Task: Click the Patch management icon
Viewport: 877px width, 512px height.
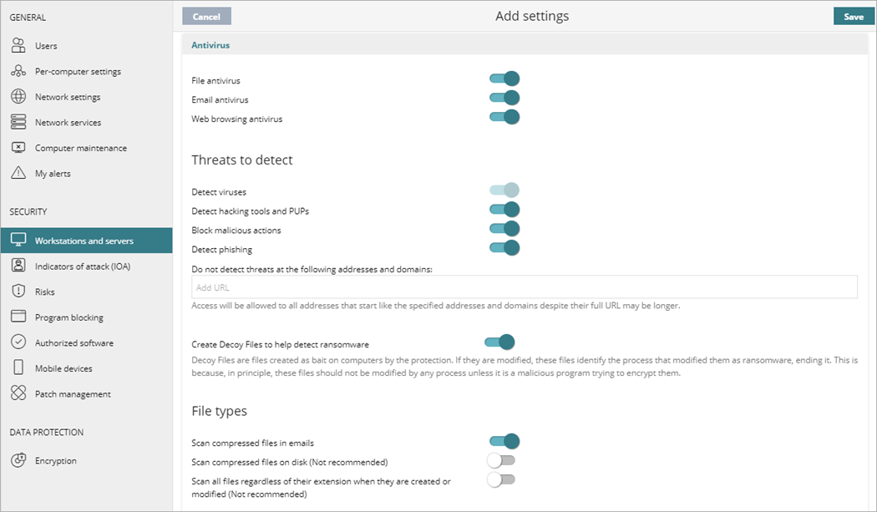Action: [18, 394]
